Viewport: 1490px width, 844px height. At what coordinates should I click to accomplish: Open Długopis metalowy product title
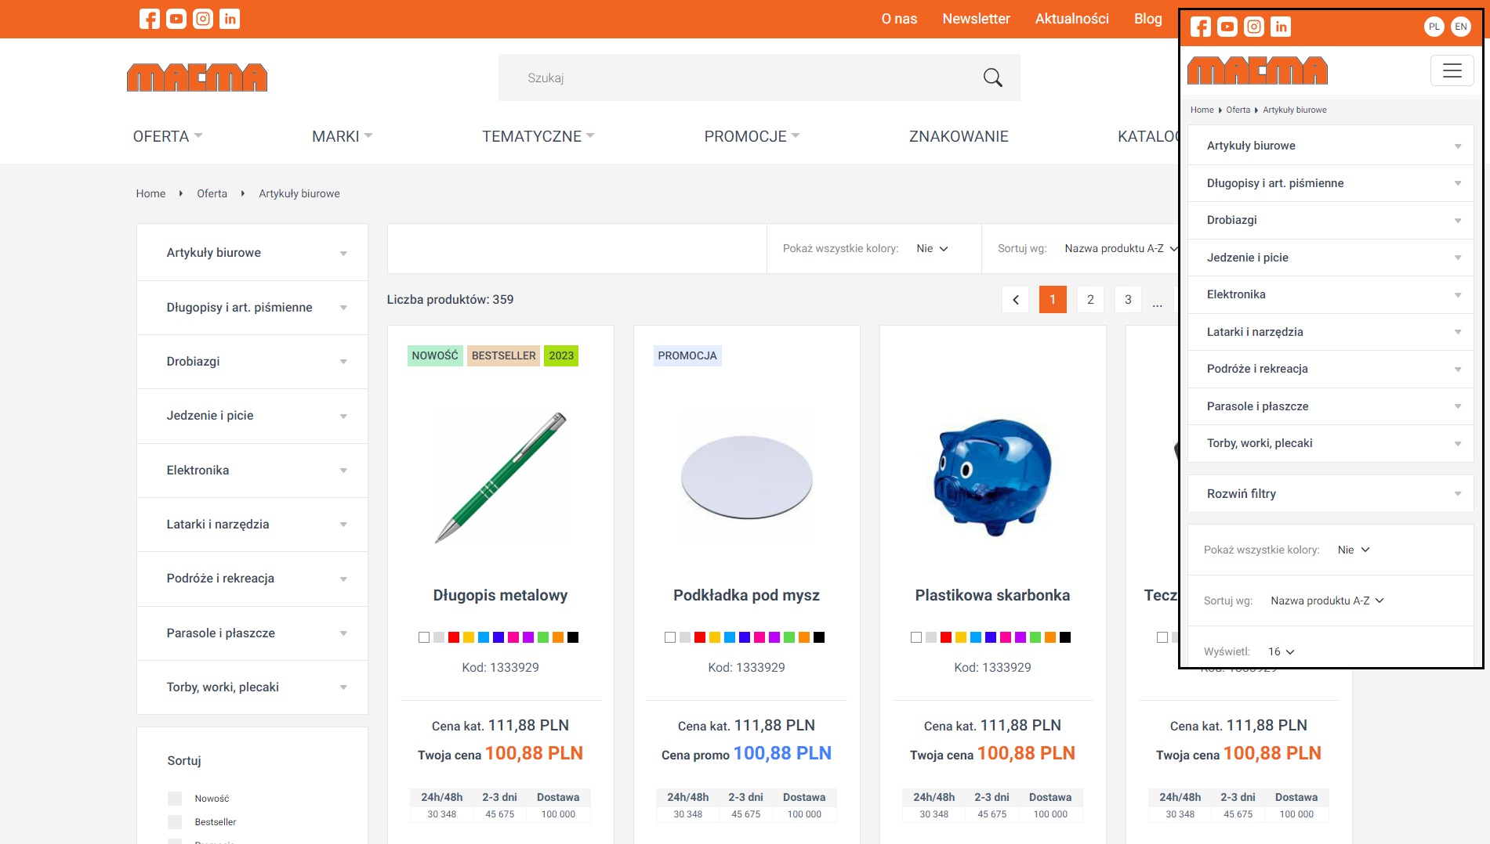(x=500, y=595)
